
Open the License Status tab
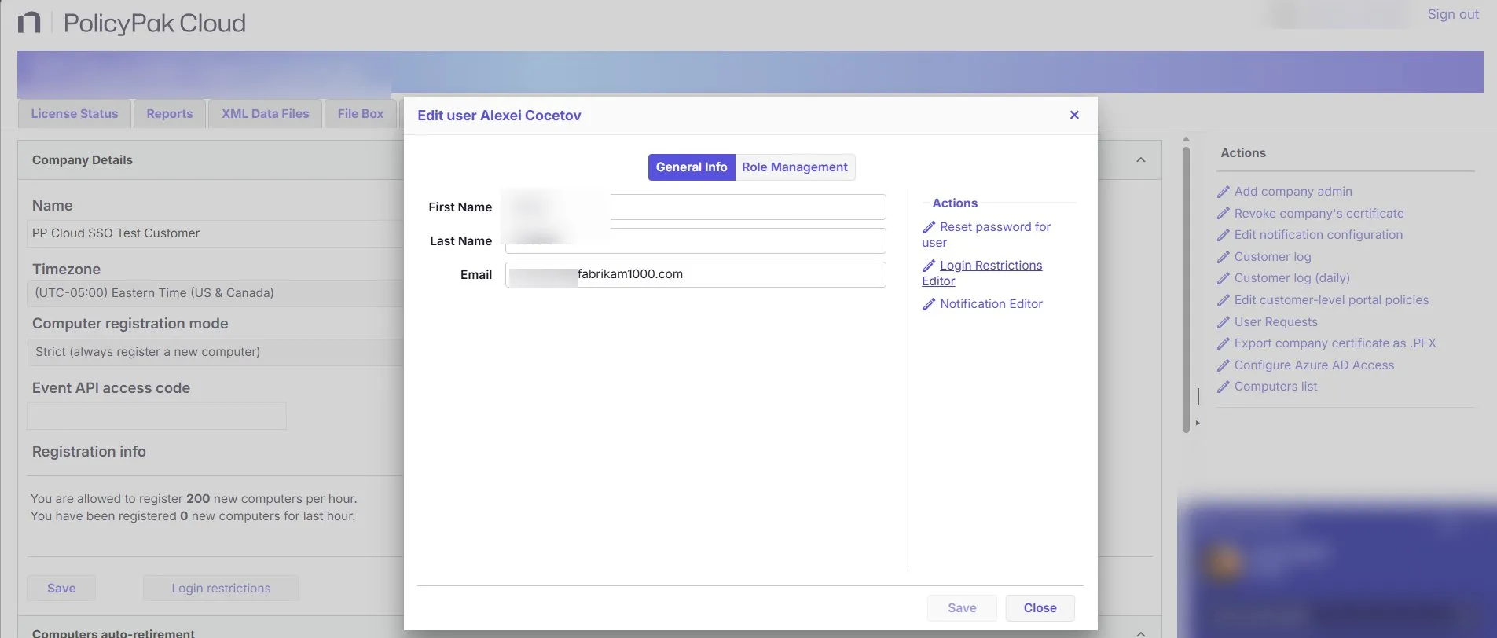[x=75, y=114]
